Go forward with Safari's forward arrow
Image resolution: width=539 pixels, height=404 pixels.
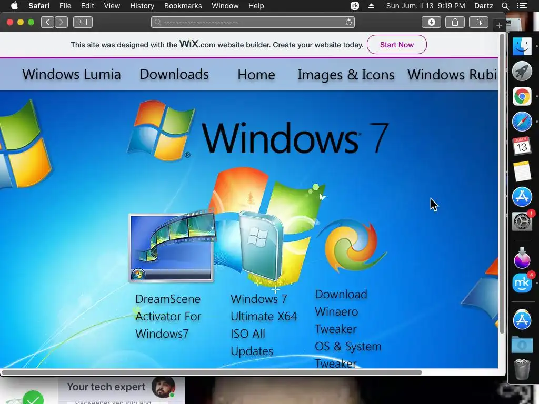click(61, 22)
